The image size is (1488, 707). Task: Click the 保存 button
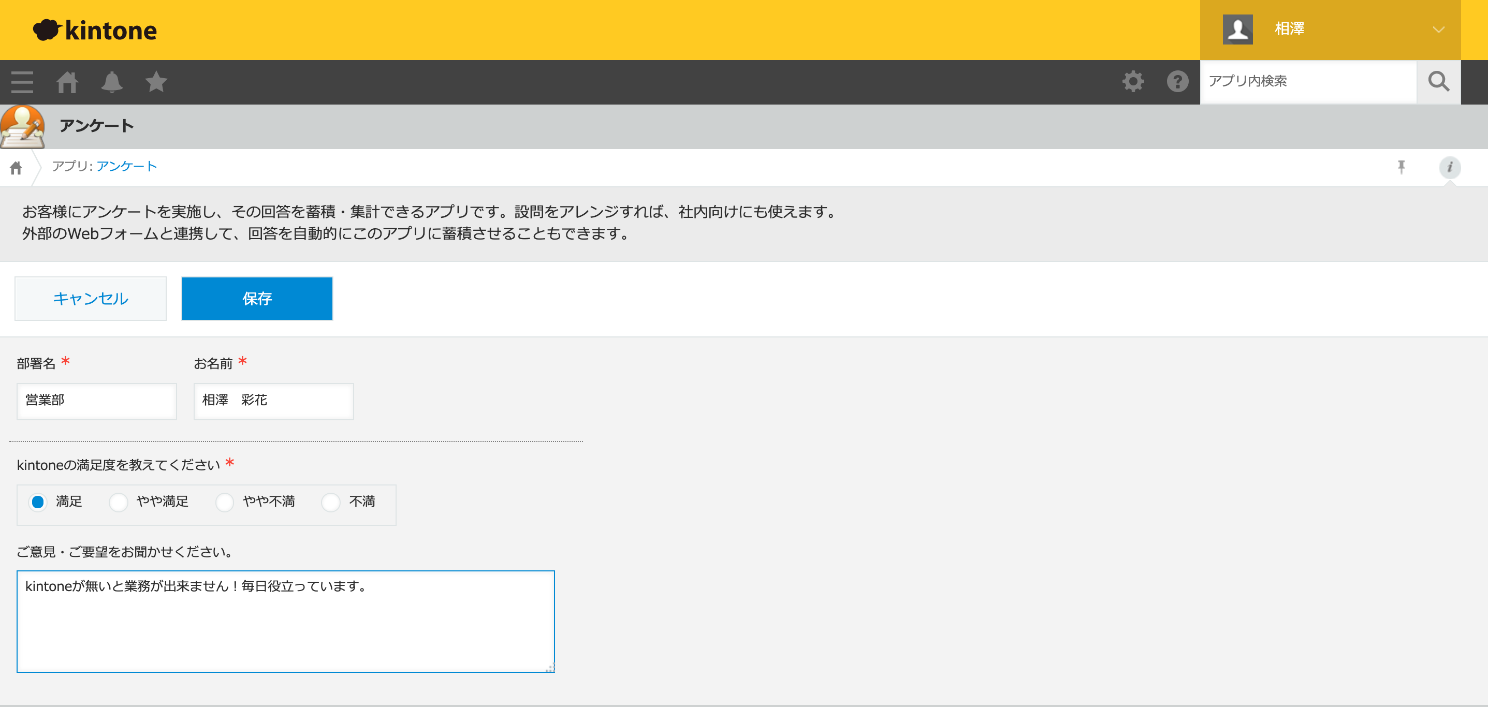tap(257, 299)
